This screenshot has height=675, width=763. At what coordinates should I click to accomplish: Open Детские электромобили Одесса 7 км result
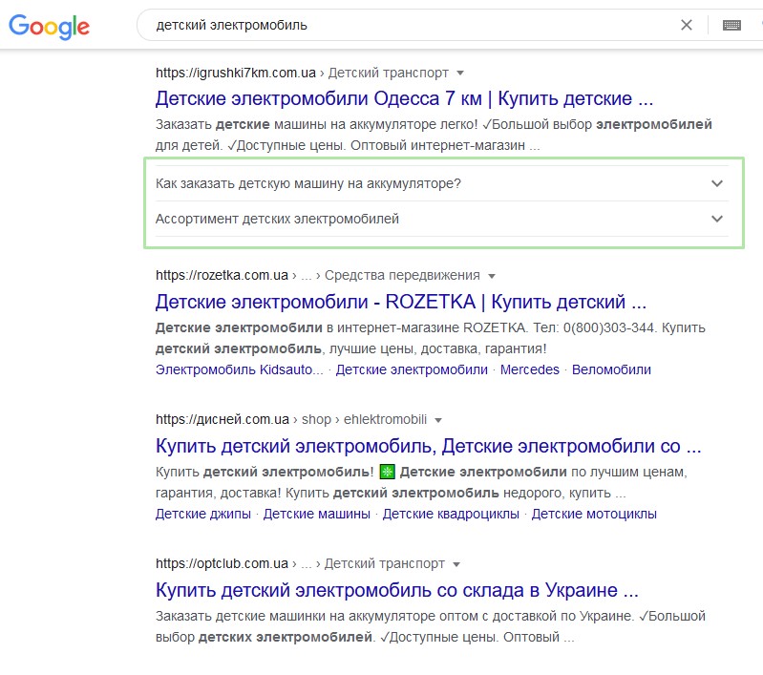404,98
